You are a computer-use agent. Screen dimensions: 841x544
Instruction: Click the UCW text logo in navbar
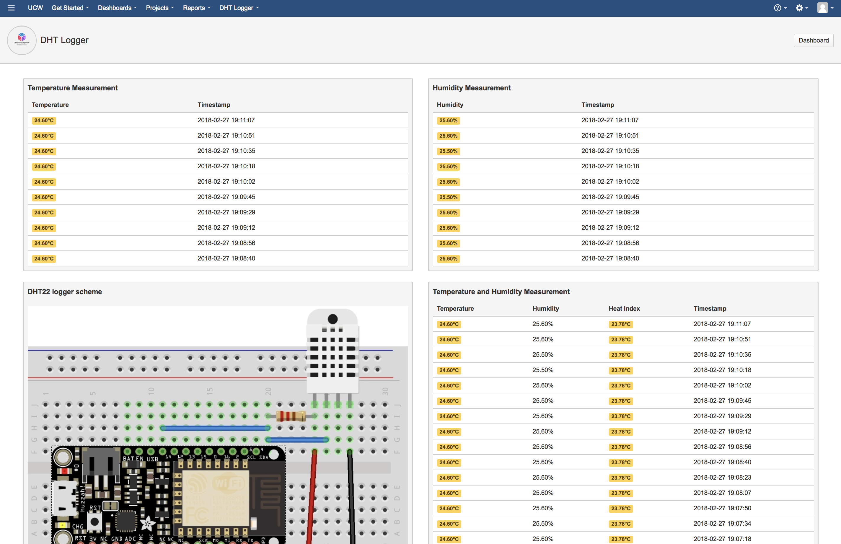(35, 8)
